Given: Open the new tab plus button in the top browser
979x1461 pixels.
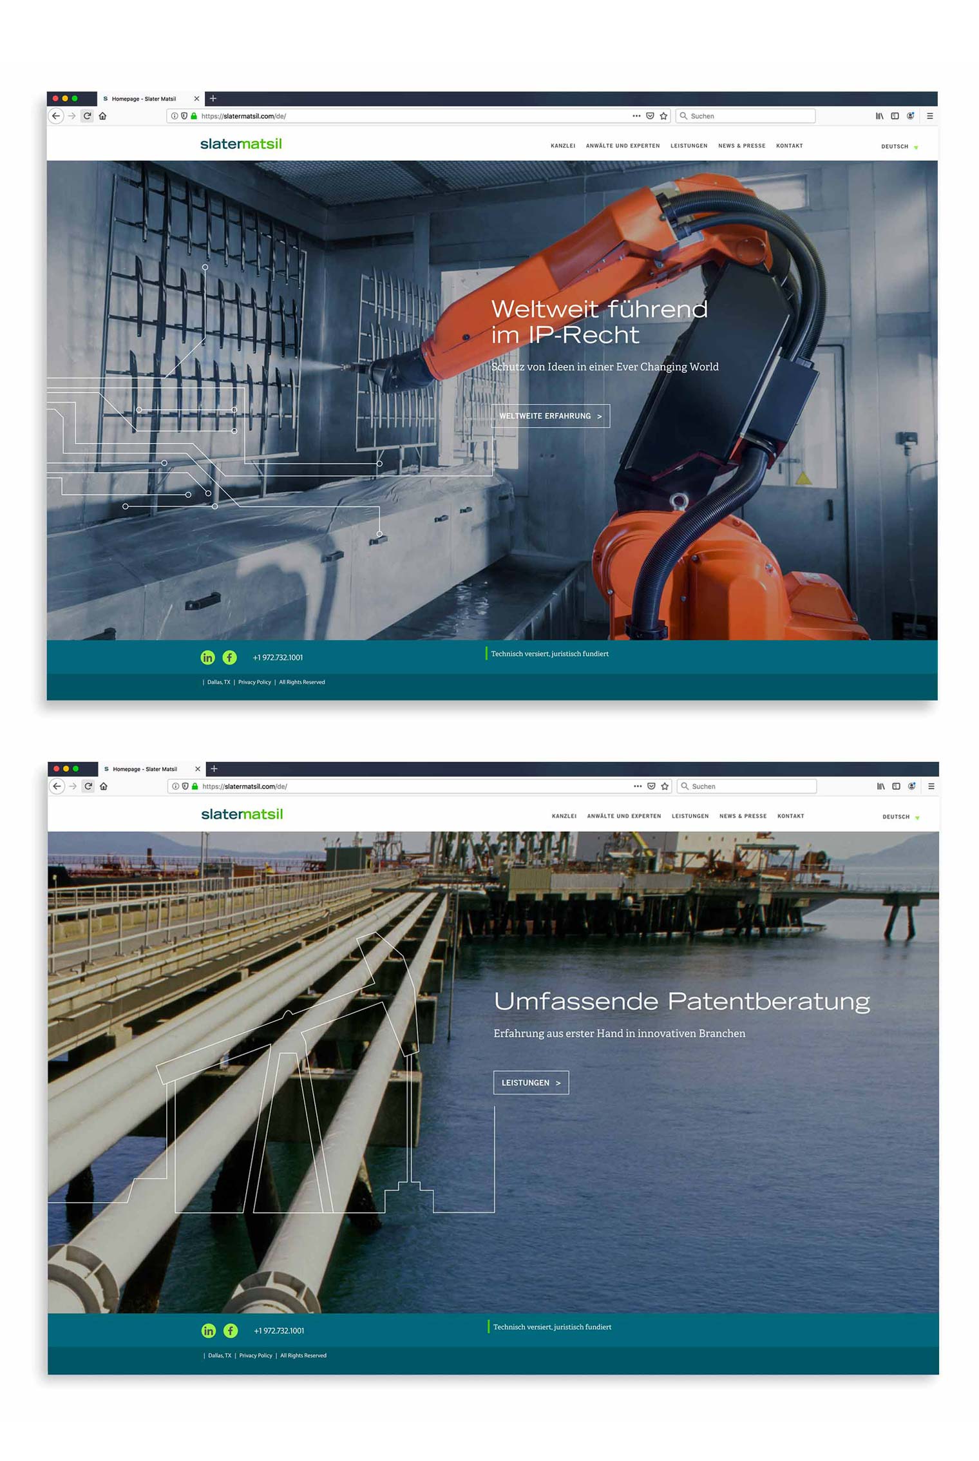Looking at the screenshot, I should click(213, 99).
